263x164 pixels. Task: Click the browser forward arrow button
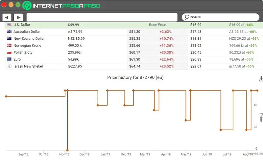pos(18,17)
